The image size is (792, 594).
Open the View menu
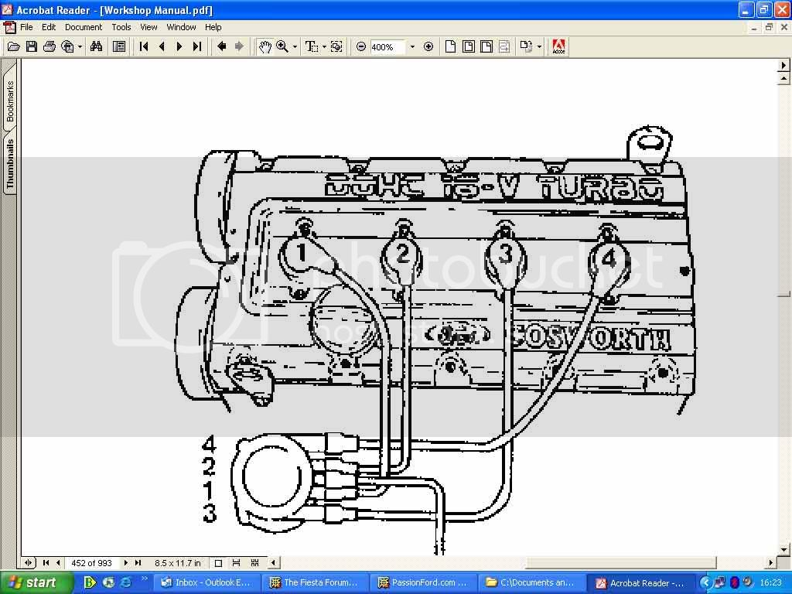(x=148, y=27)
